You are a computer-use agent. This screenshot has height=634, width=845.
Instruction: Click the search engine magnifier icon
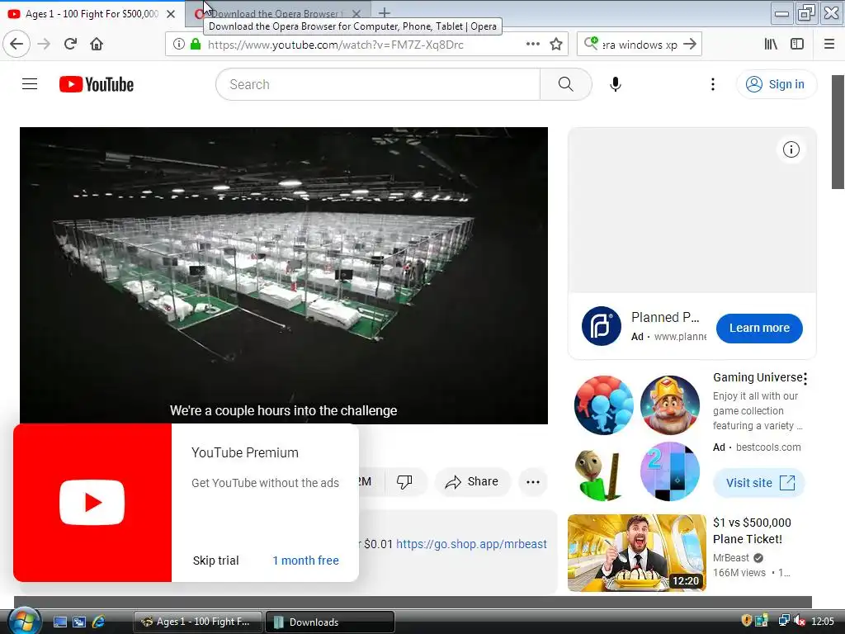coord(591,43)
